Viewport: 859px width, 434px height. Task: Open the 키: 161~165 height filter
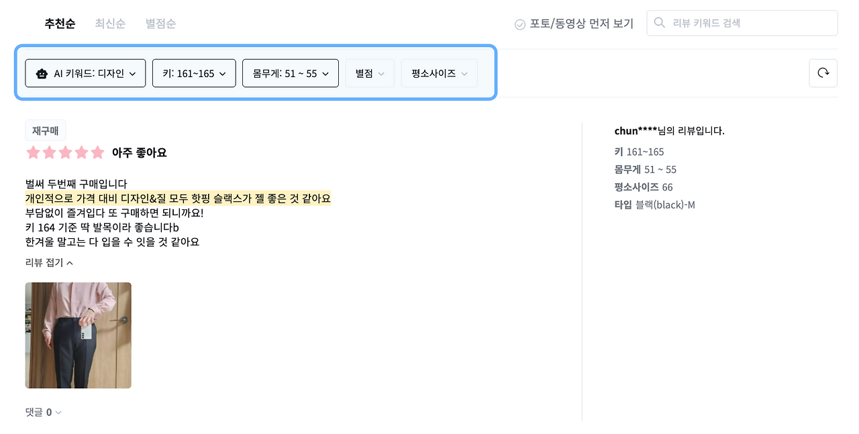[194, 73]
